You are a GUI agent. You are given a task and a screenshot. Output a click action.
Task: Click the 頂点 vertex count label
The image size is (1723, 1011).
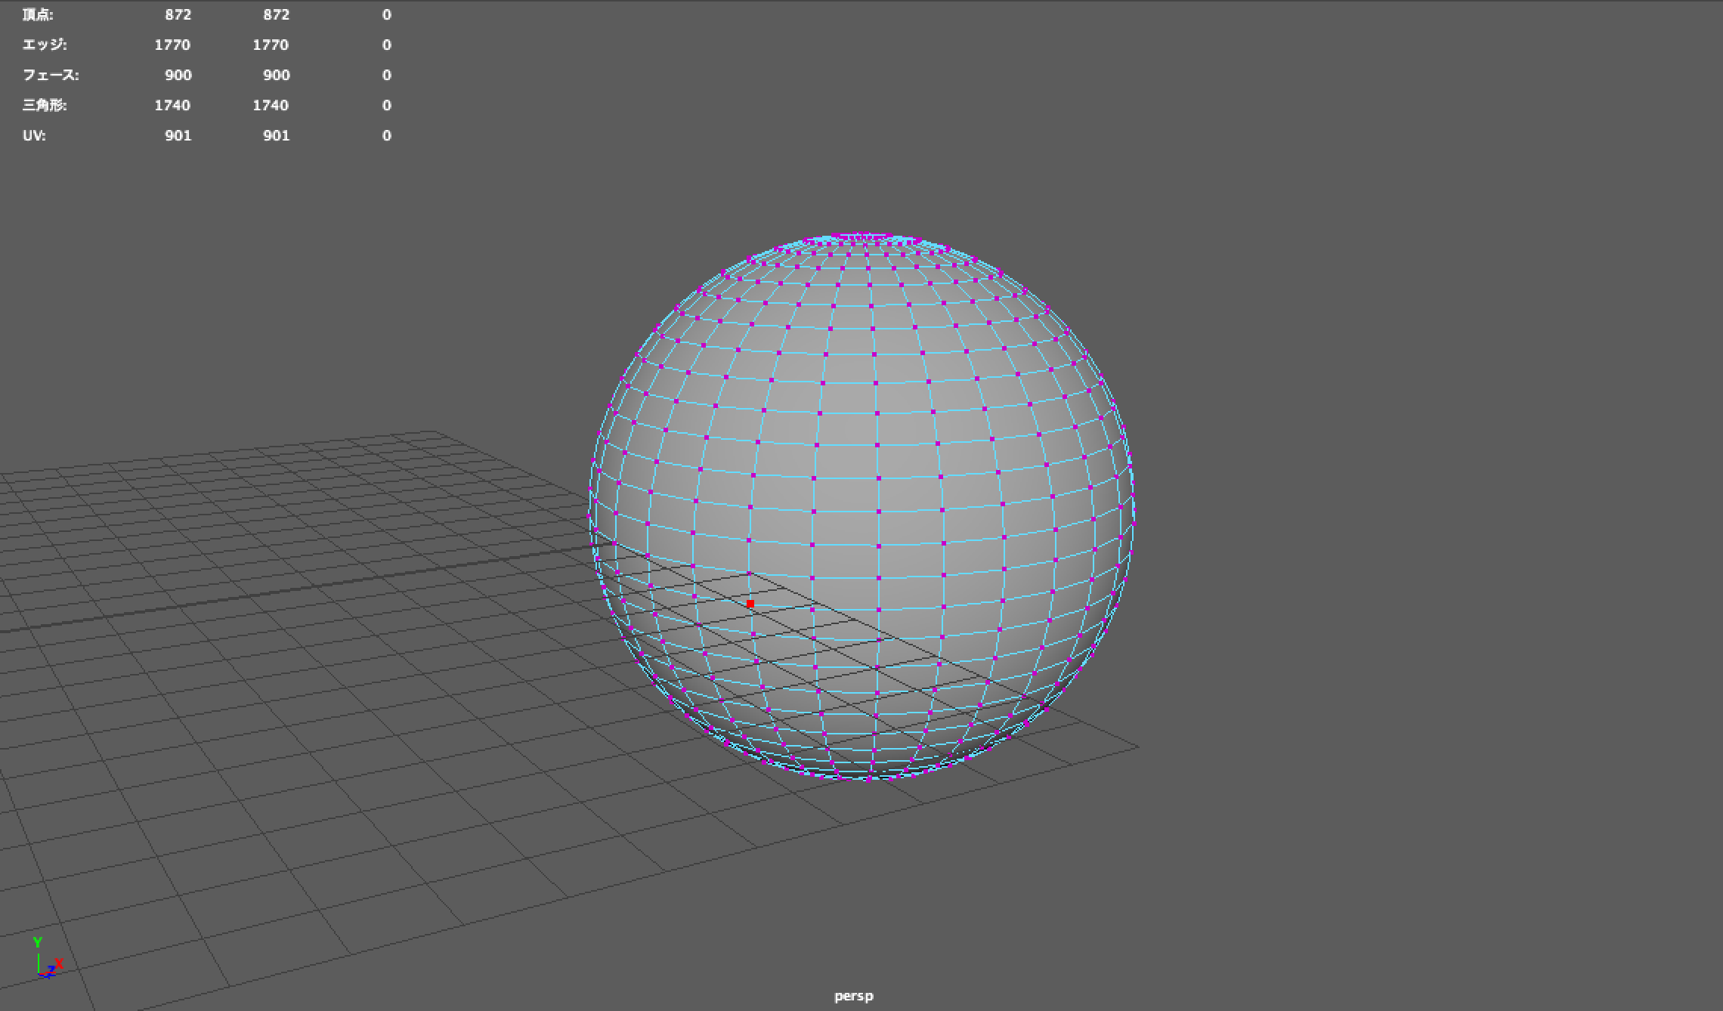pyautogui.click(x=38, y=15)
